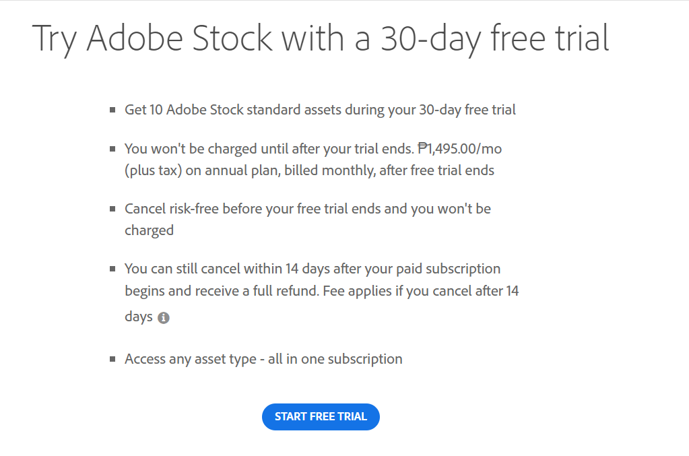Click the word "days" next to the info icon

[139, 317]
